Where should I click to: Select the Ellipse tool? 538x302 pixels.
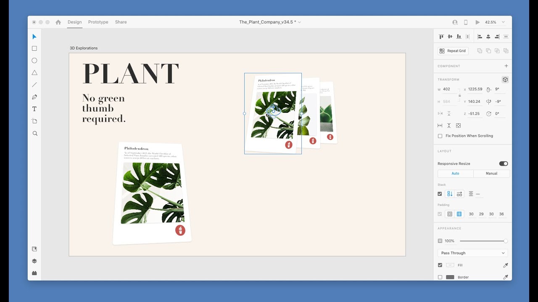34,60
